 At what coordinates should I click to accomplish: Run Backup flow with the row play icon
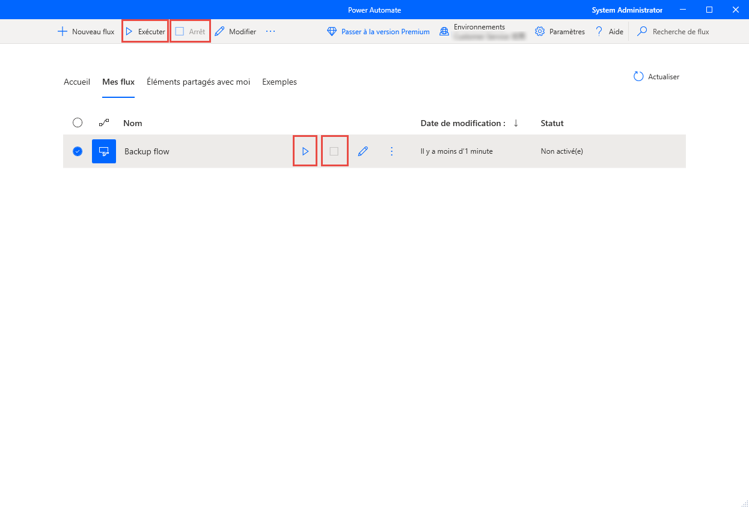click(305, 151)
